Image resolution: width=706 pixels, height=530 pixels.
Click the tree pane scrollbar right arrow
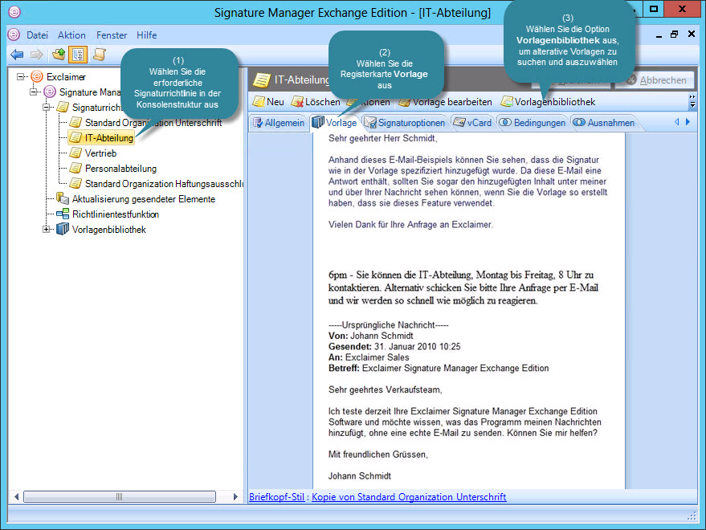(x=235, y=497)
